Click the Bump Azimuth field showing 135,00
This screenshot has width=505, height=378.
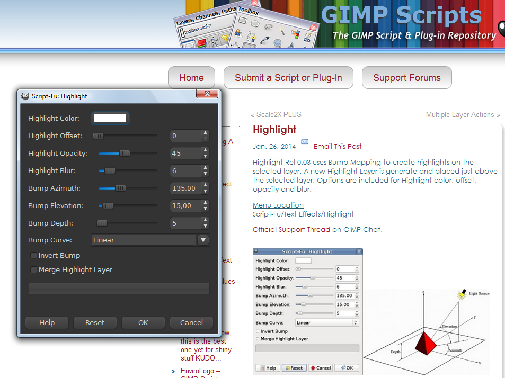186,188
